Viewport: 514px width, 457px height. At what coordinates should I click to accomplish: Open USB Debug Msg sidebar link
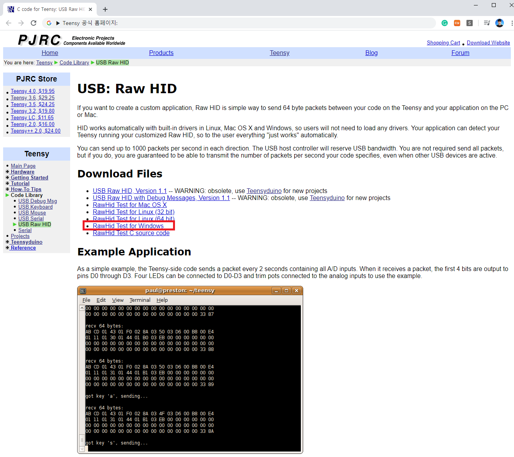pos(37,201)
